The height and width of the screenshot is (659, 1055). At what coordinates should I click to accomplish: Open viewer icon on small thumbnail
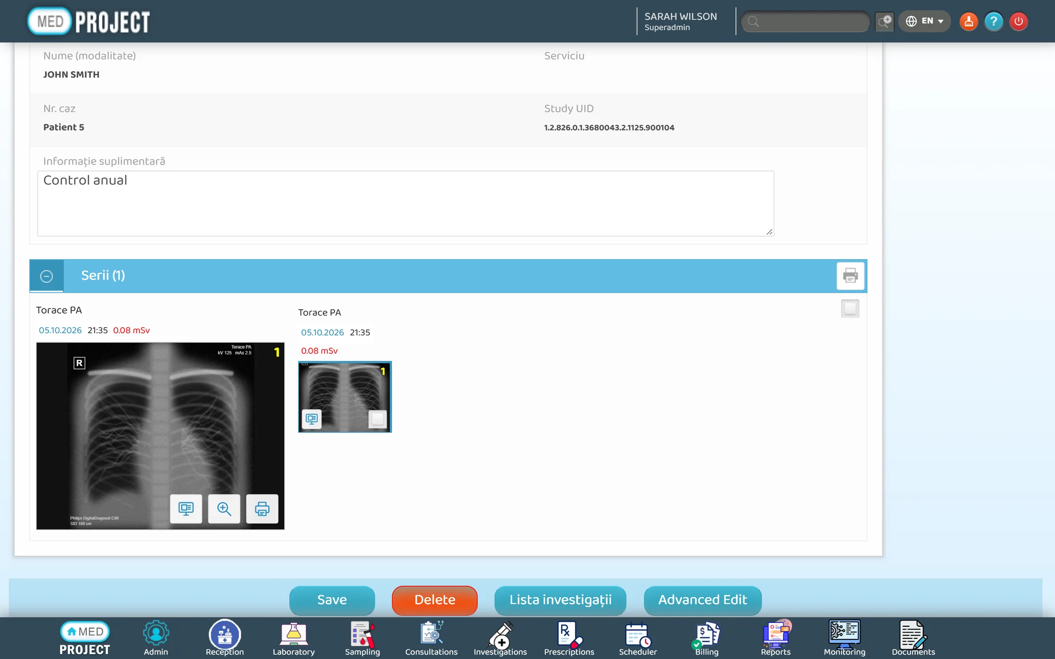click(312, 419)
